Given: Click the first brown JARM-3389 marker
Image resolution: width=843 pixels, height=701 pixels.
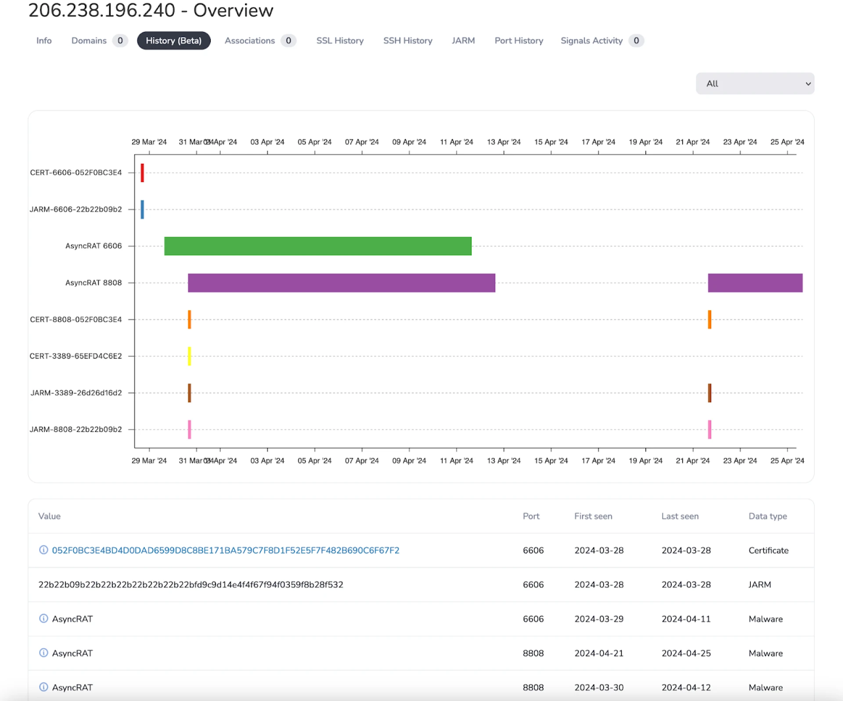Looking at the screenshot, I should pos(190,393).
